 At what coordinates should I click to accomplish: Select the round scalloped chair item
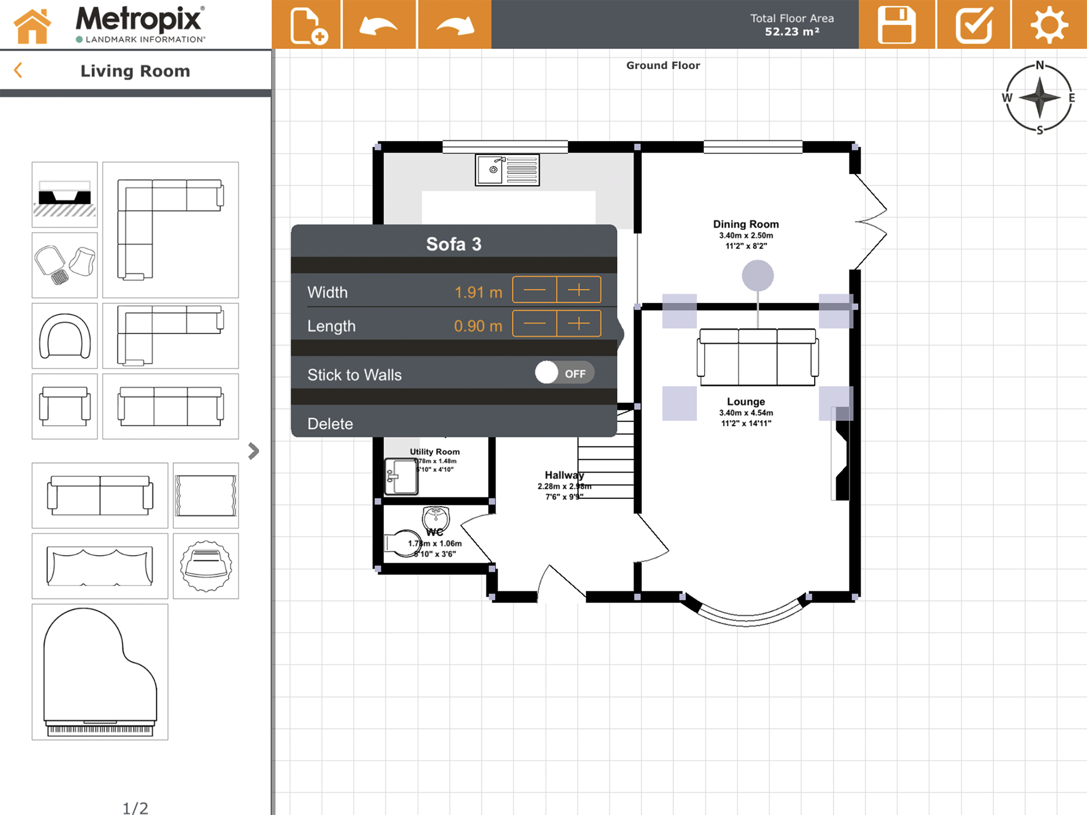206,566
